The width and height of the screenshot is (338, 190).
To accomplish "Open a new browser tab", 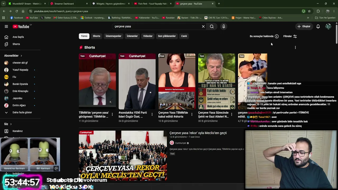I will coord(219,4).
